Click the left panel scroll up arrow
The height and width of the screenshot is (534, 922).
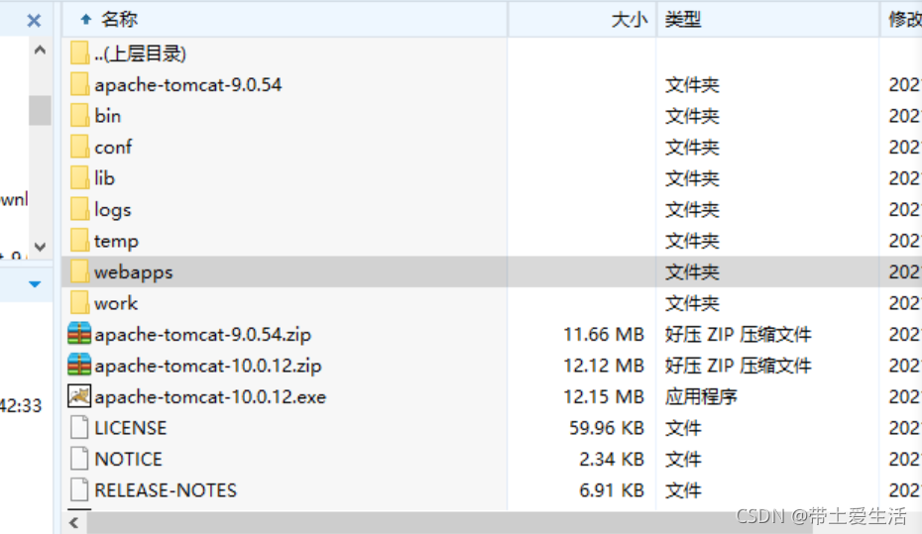[40, 50]
